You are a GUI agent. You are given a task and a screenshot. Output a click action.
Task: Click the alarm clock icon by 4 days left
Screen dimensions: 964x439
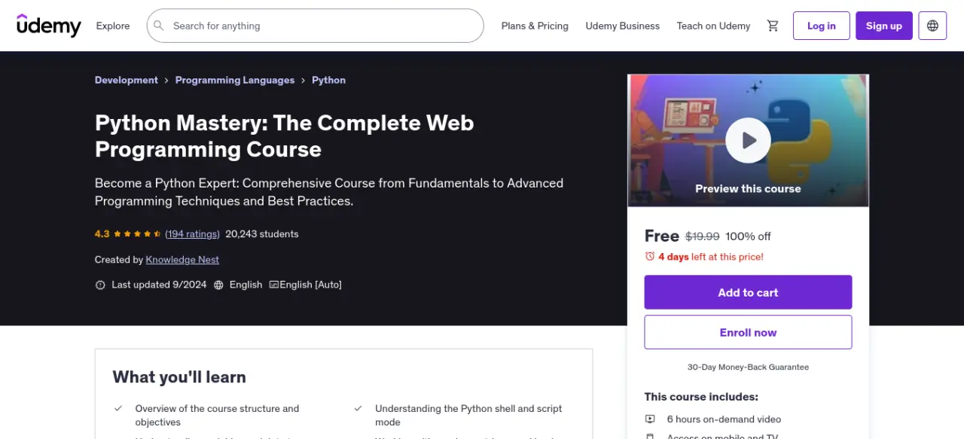tap(650, 257)
